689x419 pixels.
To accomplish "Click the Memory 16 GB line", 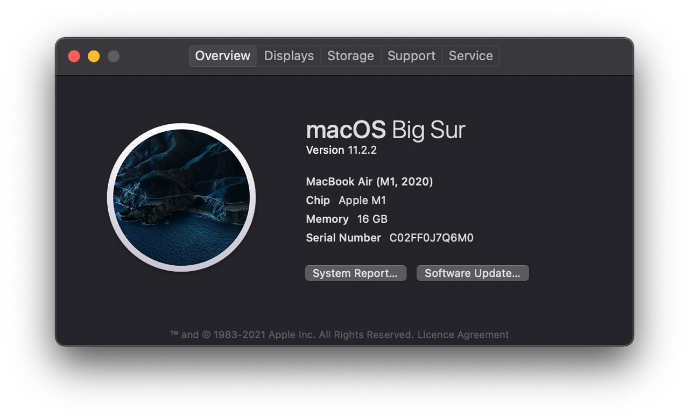I will point(347,219).
